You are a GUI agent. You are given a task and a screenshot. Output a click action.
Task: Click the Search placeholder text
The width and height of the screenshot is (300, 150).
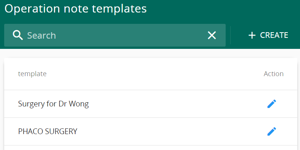coord(41,36)
